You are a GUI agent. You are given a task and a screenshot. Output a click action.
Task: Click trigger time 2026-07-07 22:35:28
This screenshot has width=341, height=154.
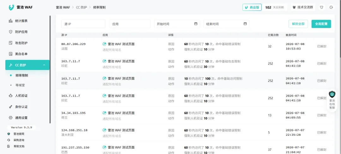point(295,133)
